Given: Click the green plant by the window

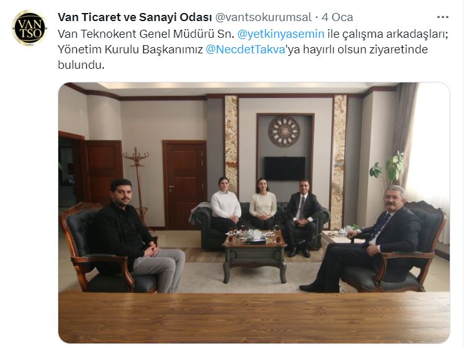Looking at the screenshot, I should [388, 167].
